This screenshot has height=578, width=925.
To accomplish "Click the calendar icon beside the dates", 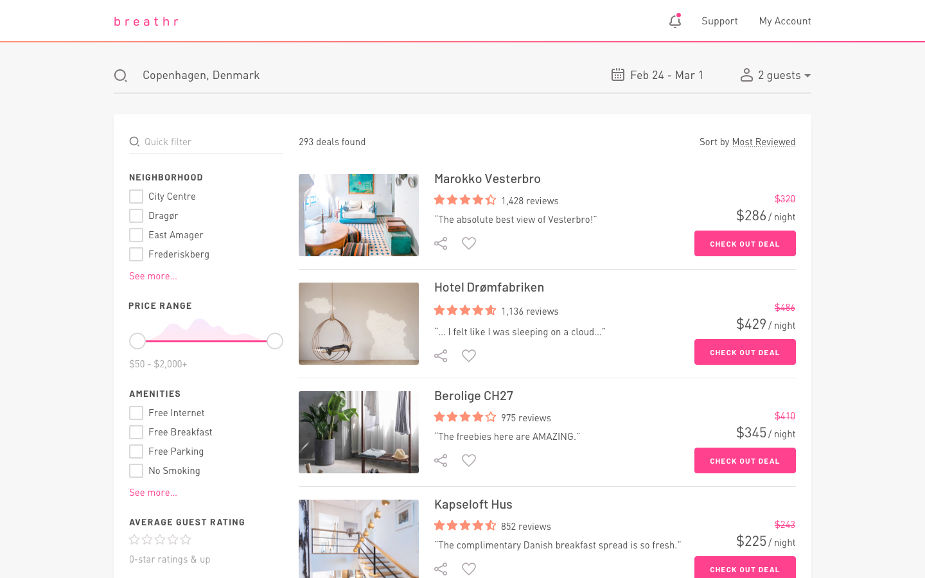I will pos(618,75).
